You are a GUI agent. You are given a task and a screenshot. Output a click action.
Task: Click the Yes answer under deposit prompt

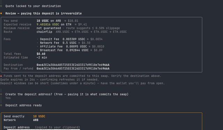pyautogui.click(x=8, y=98)
